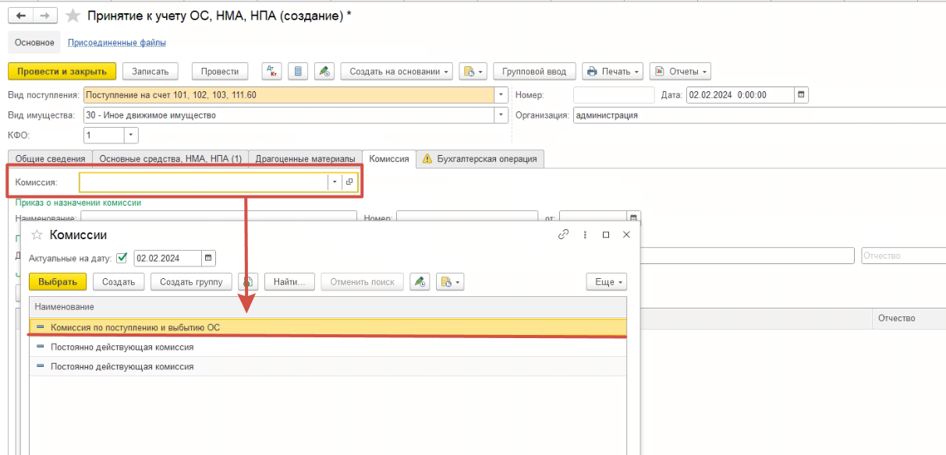Image resolution: width=946 pixels, height=455 pixels.
Task: Open the Печать dropdown menu
Action: tap(613, 72)
